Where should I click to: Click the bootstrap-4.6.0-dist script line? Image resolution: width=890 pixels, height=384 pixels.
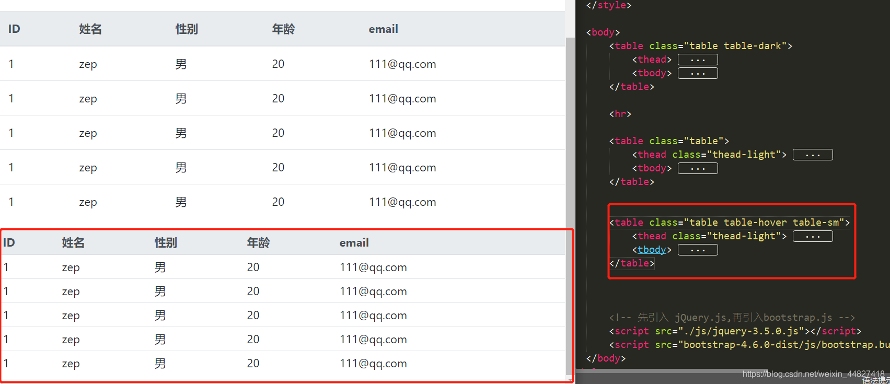click(749, 345)
